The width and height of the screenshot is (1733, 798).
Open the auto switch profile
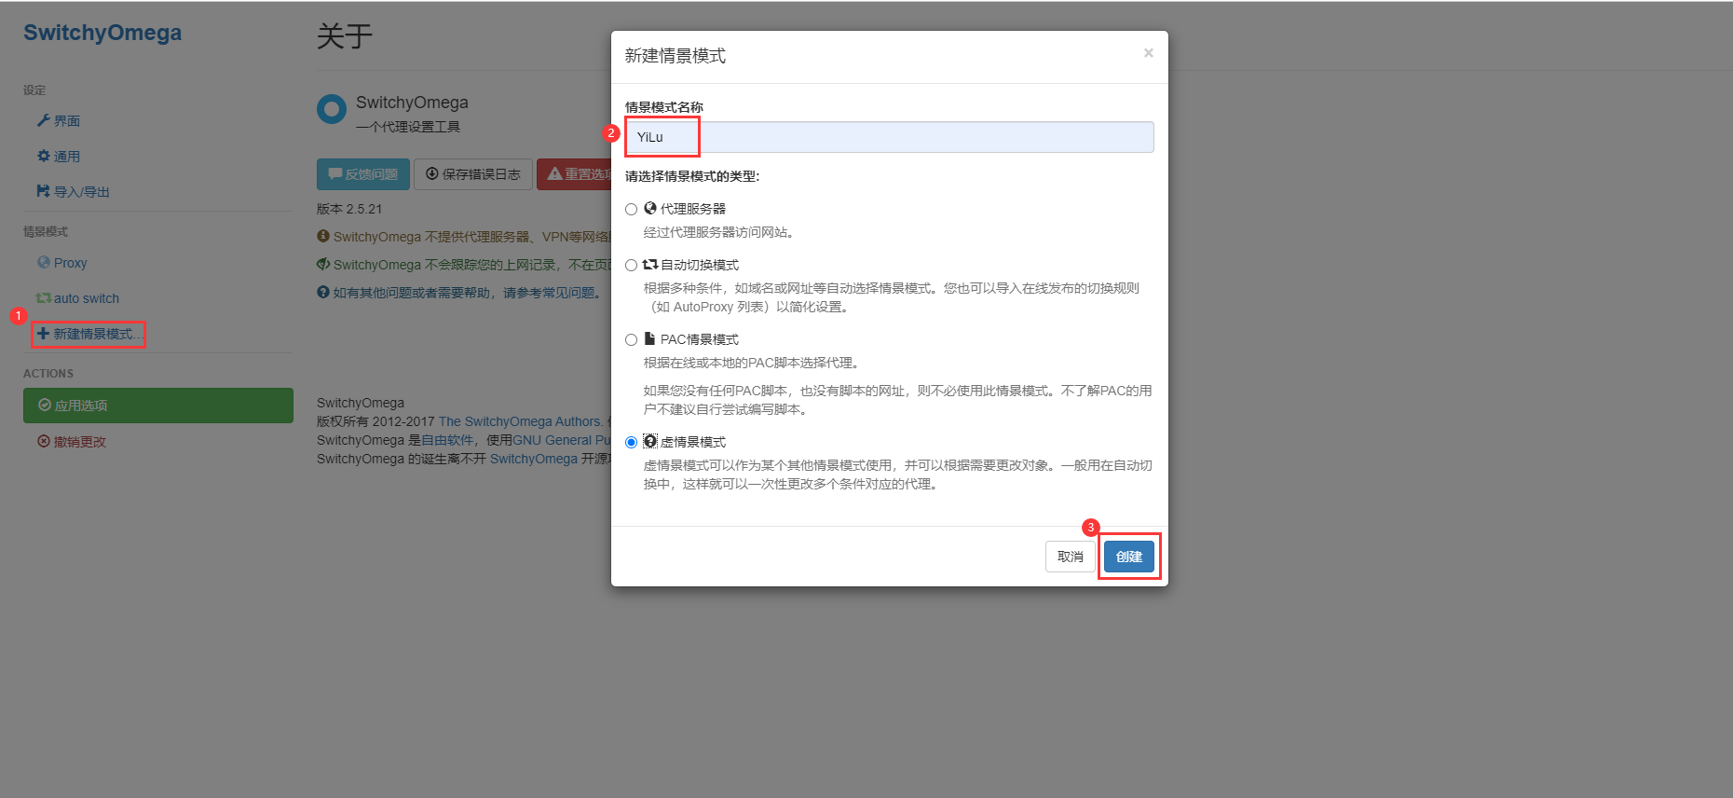pyautogui.click(x=77, y=298)
